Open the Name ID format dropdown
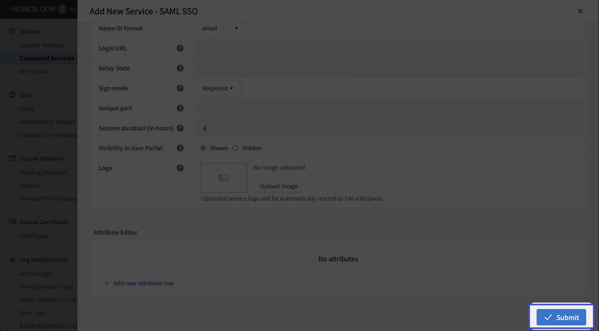Screen dimensions: 599x331 (x=221, y=28)
